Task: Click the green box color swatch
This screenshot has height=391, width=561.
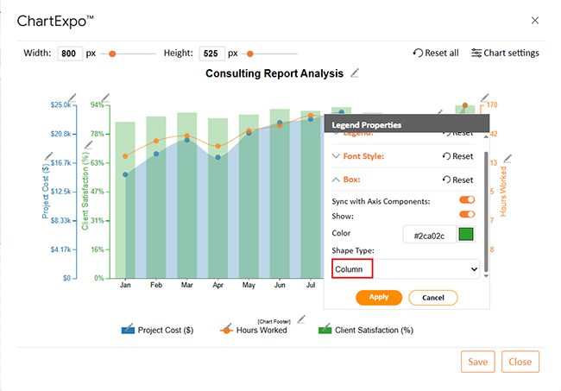Action: [x=466, y=234]
